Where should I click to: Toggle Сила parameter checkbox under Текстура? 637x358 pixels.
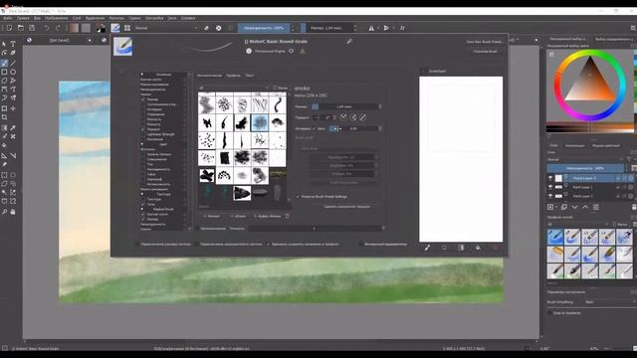tap(143, 204)
